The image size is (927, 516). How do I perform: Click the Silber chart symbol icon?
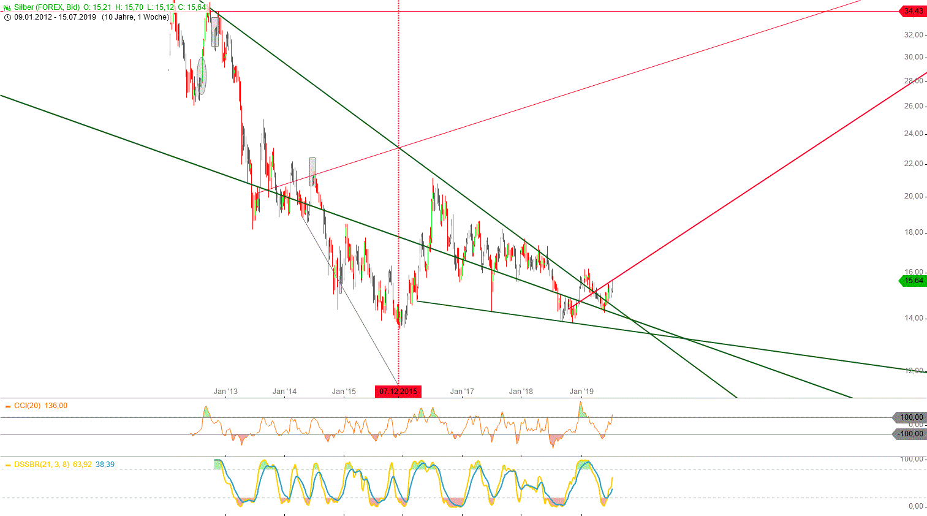(x=7, y=7)
